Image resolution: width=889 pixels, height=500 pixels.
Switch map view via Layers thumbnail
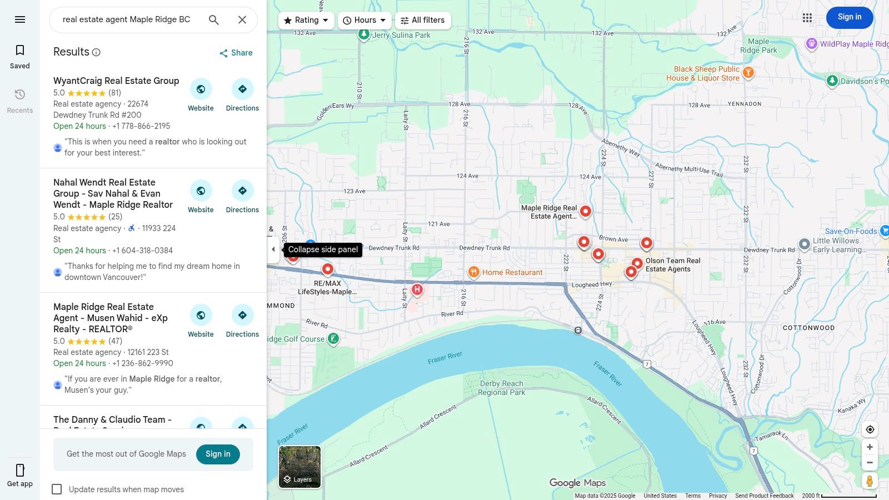[x=299, y=467]
